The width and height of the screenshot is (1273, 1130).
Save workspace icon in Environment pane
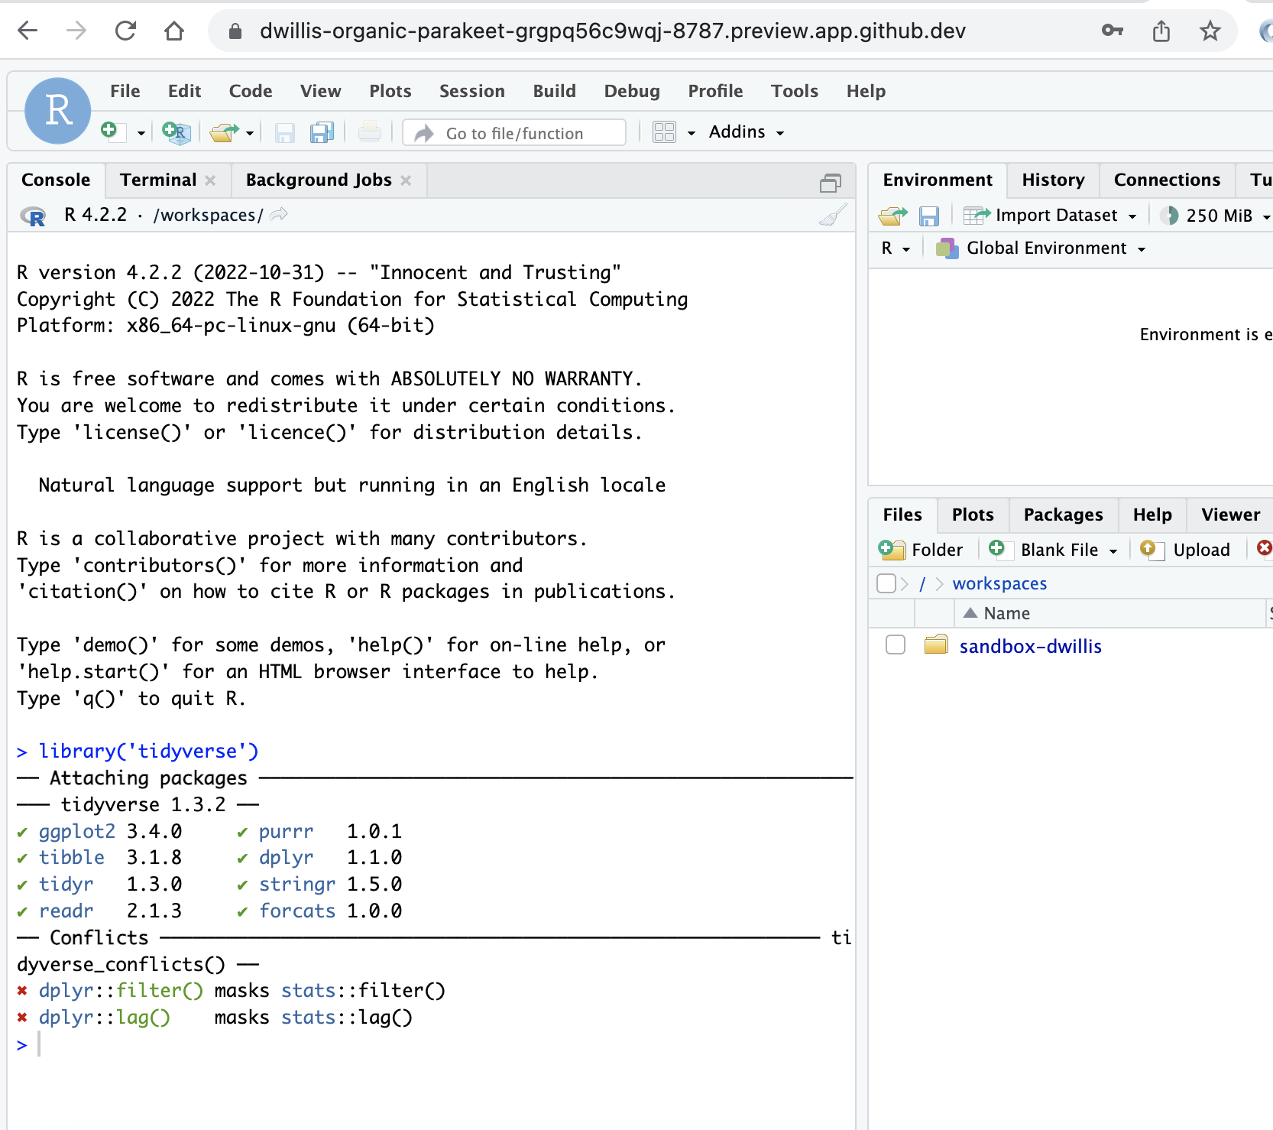(x=928, y=216)
